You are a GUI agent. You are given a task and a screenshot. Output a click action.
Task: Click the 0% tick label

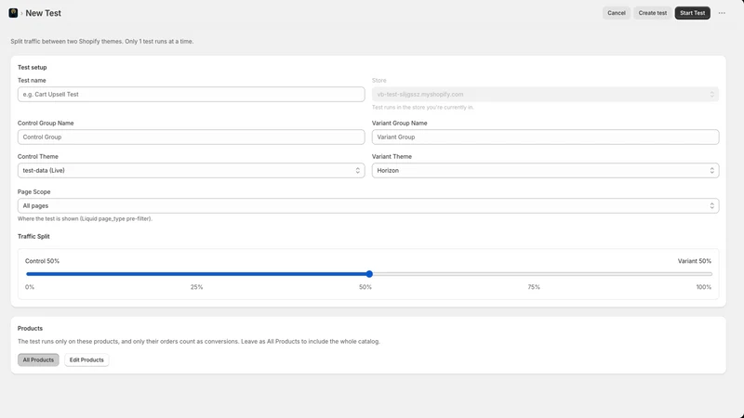coord(30,287)
